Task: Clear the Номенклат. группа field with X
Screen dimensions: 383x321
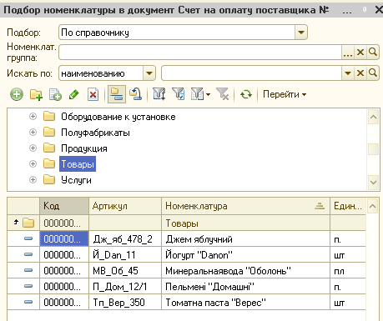Action: coord(360,52)
